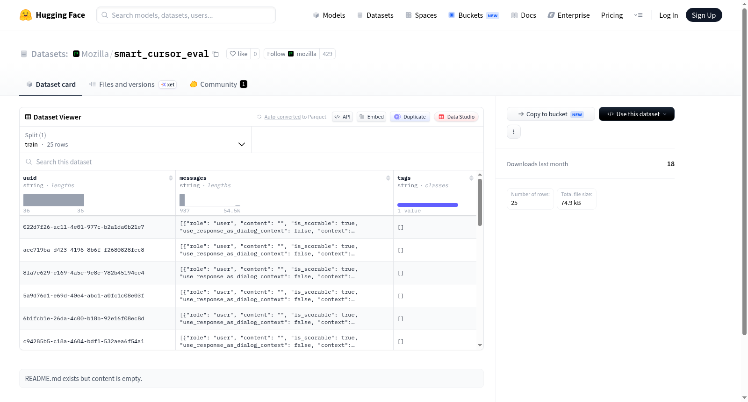The height and width of the screenshot is (402, 748).
Task: Select the Dataset card tab
Action: click(51, 85)
